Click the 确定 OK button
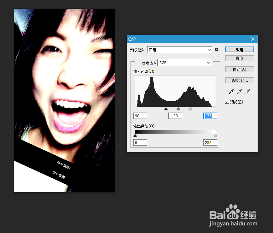This screenshot has width=273, height=233. click(240, 49)
